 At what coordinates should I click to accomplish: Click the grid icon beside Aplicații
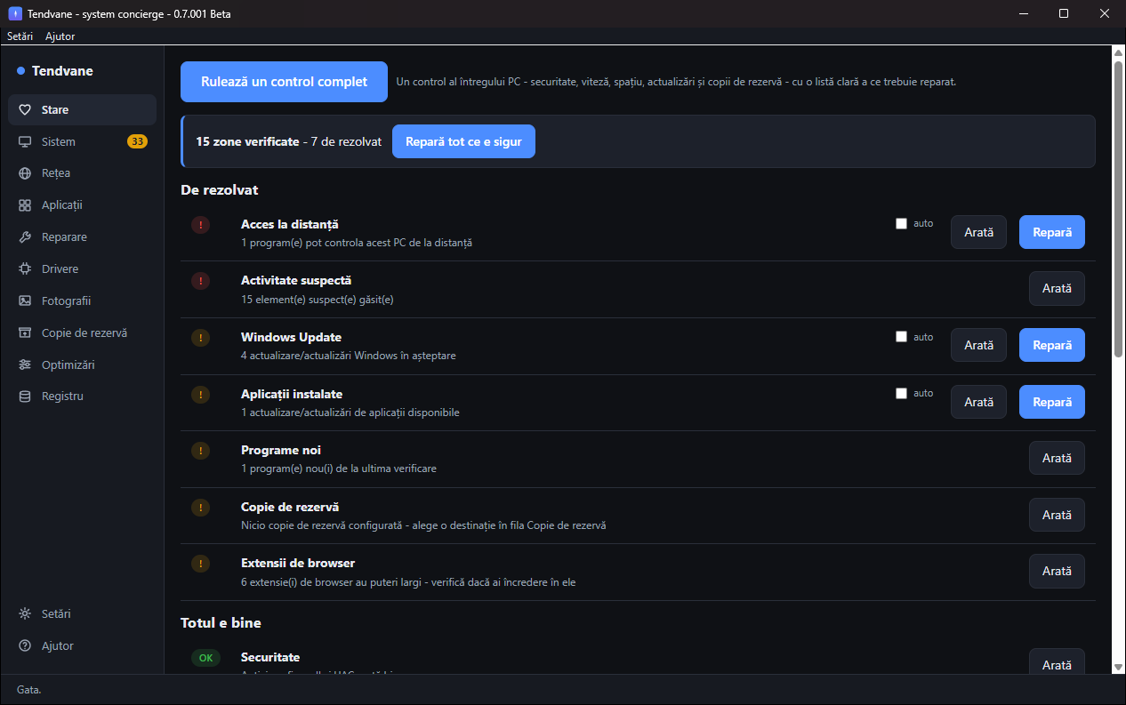pyautogui.click(x=25, y=205)
